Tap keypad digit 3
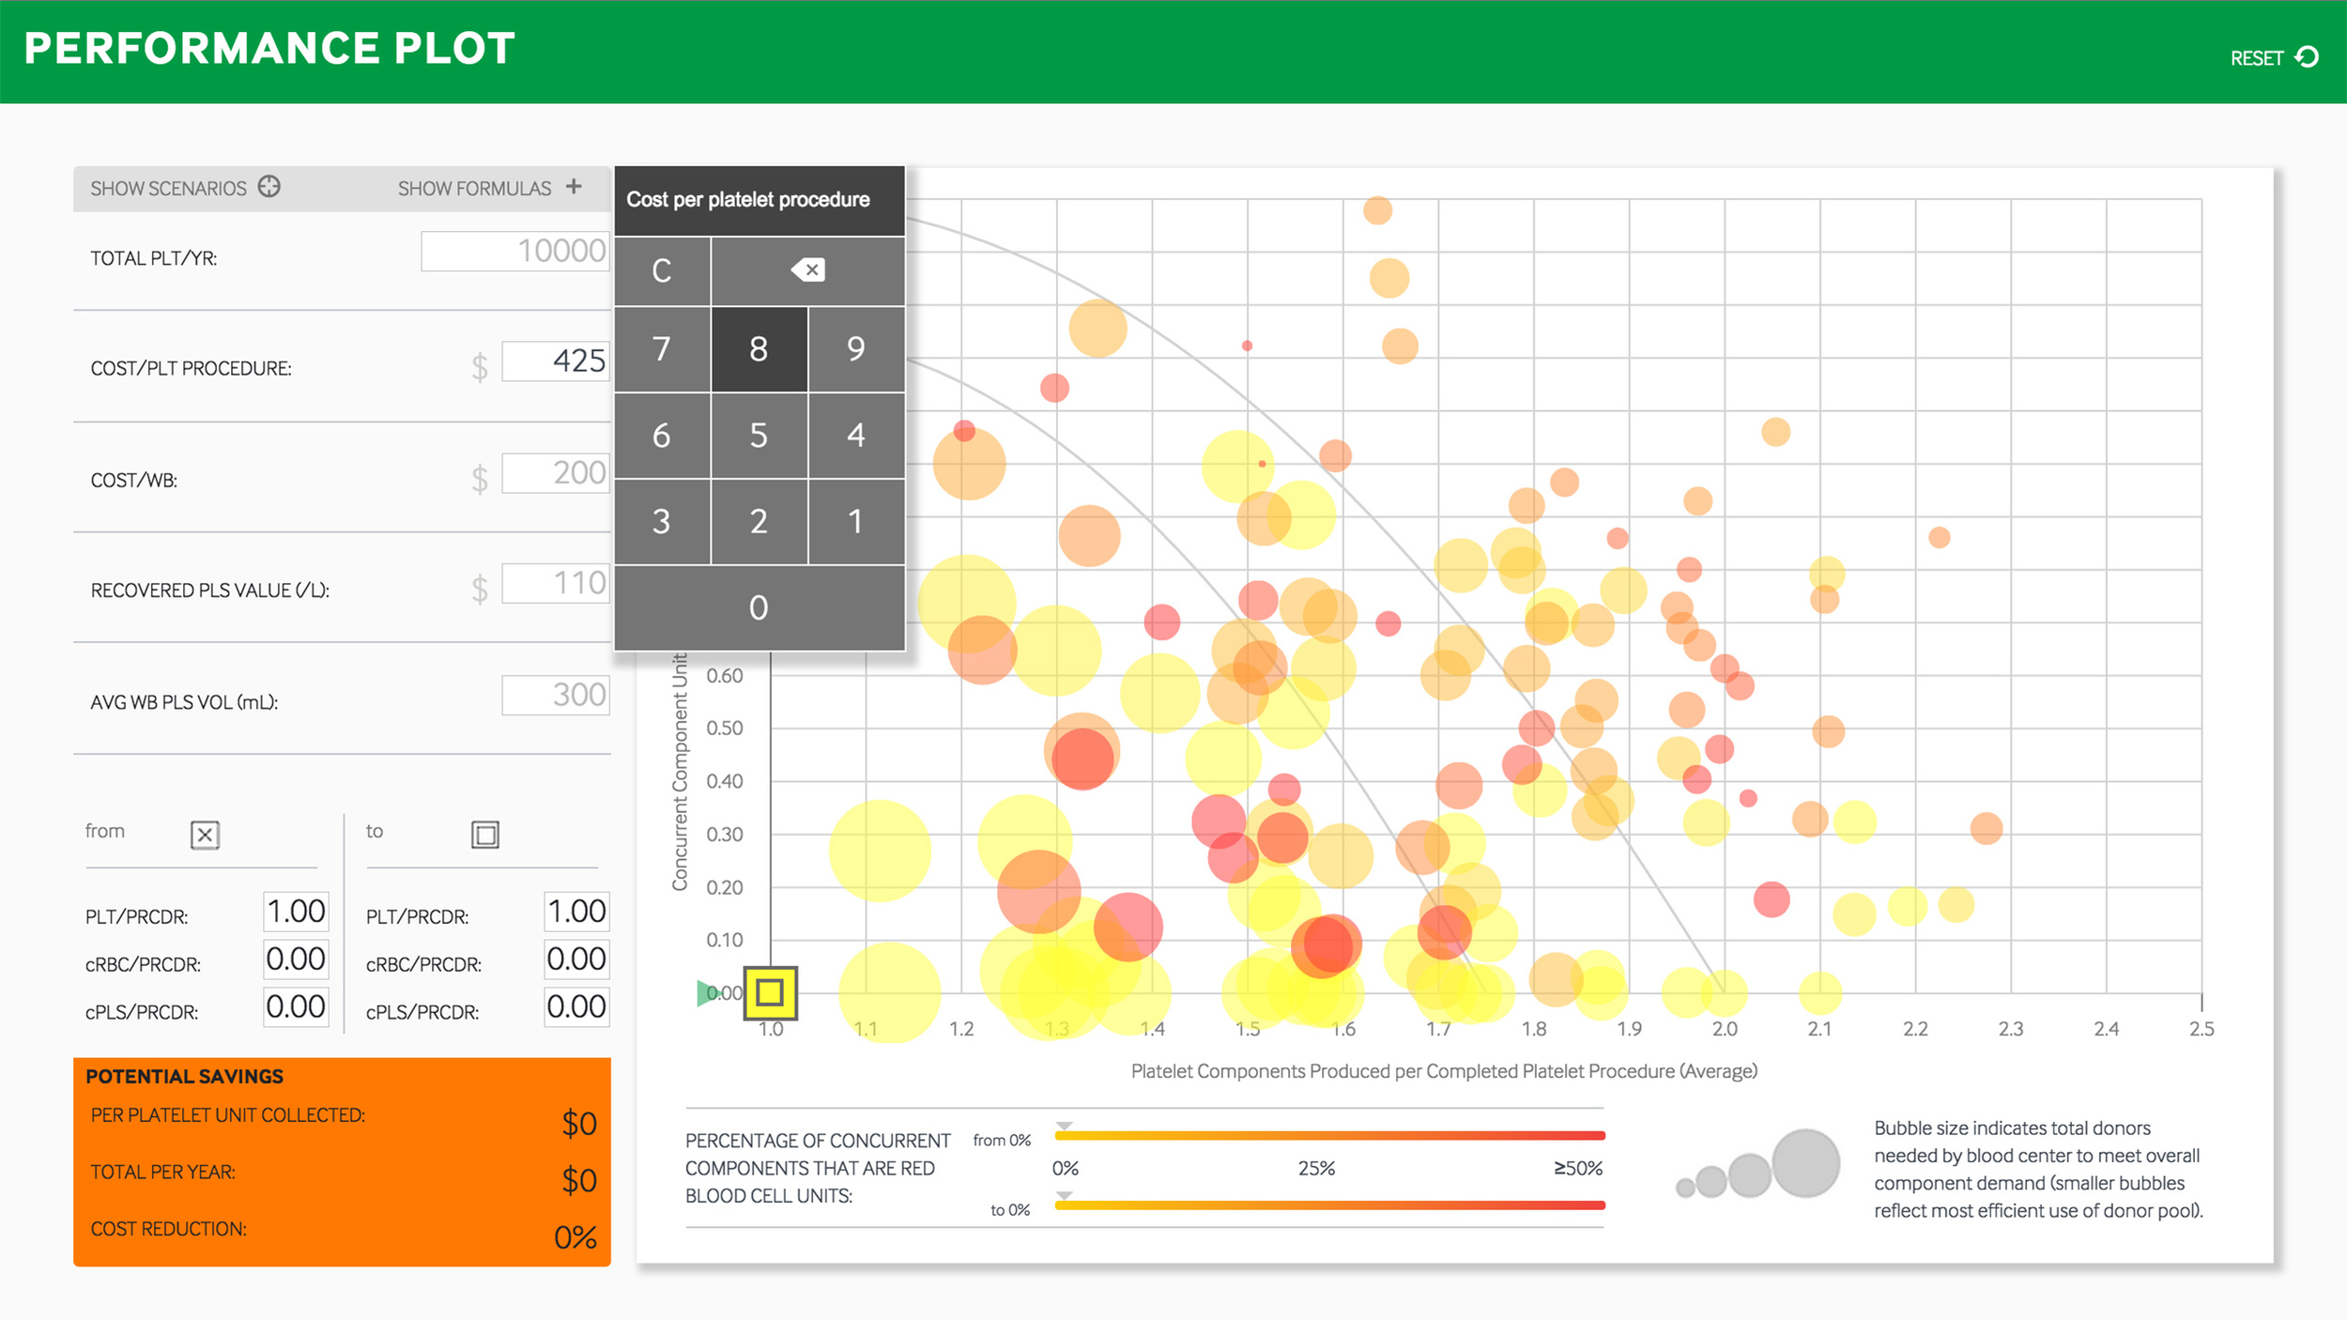2347x1320 pixels. click(662, 521)
